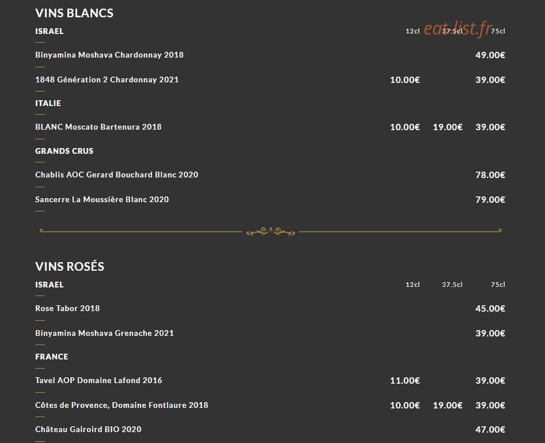Select Binyamina Moshava Grenache 2021 entry
This screenshot has width=545, height=443.
104,333
